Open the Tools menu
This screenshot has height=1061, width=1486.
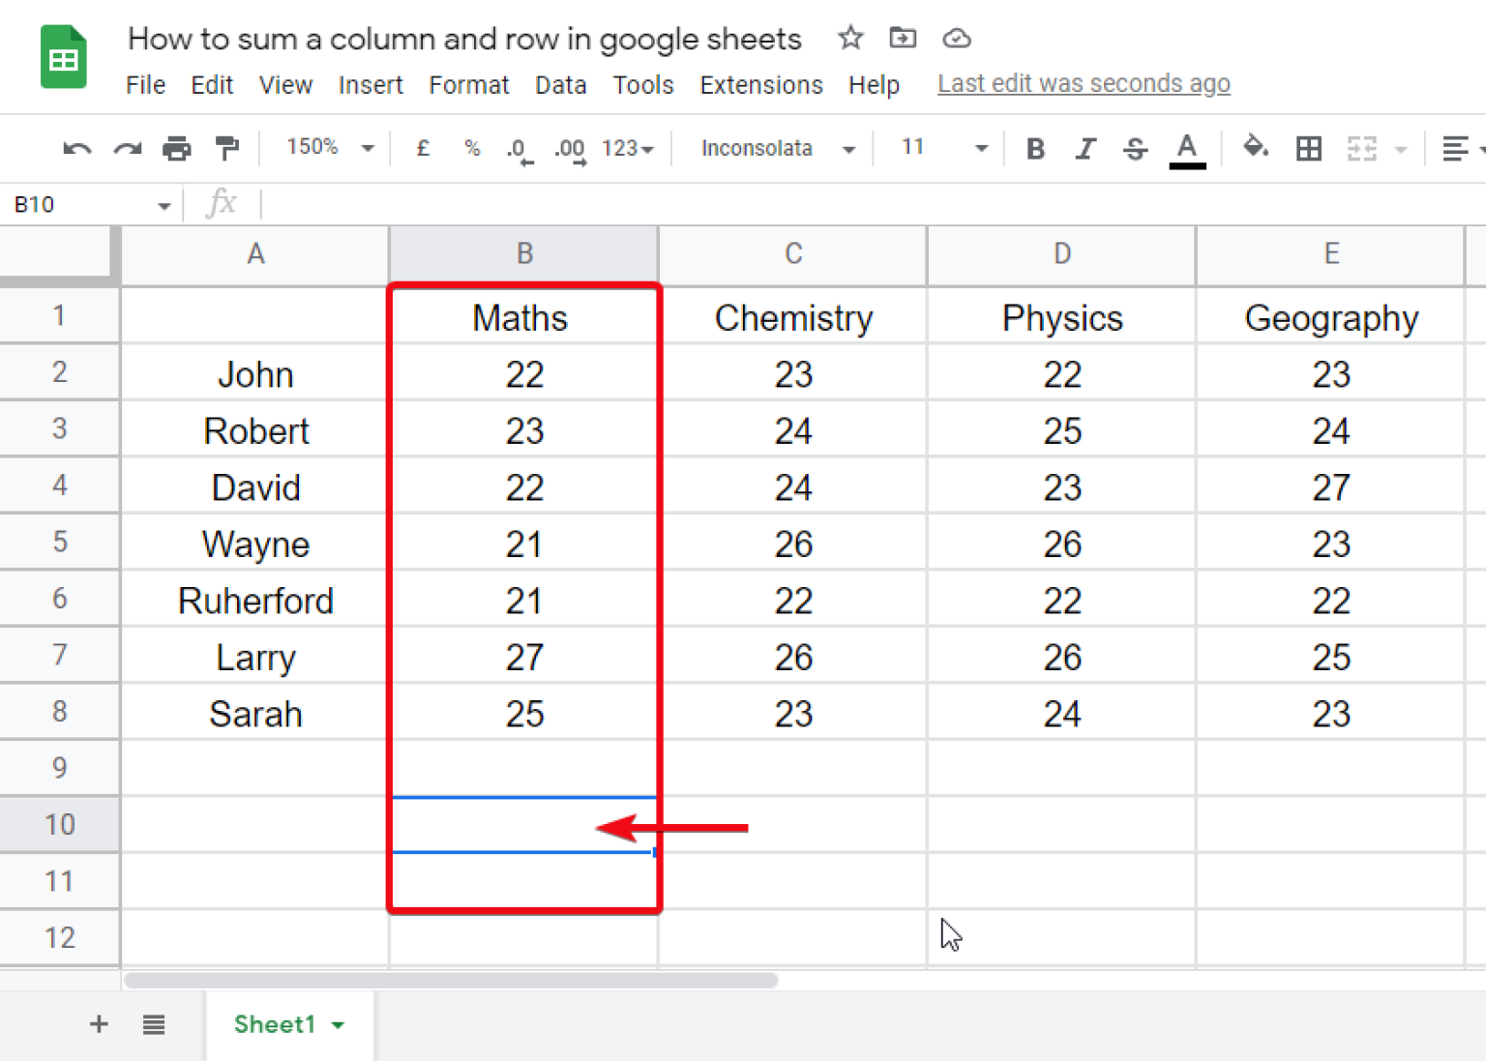[643, 85]
